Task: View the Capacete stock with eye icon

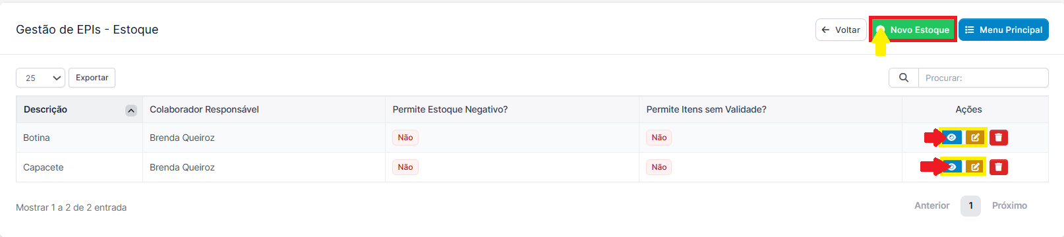Action: (951, 167)
